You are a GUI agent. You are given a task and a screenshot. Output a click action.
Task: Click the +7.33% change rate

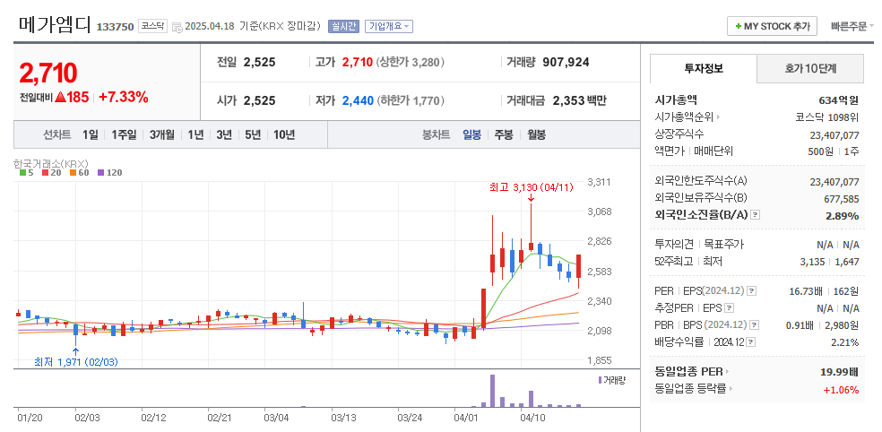tap(123, 98)
